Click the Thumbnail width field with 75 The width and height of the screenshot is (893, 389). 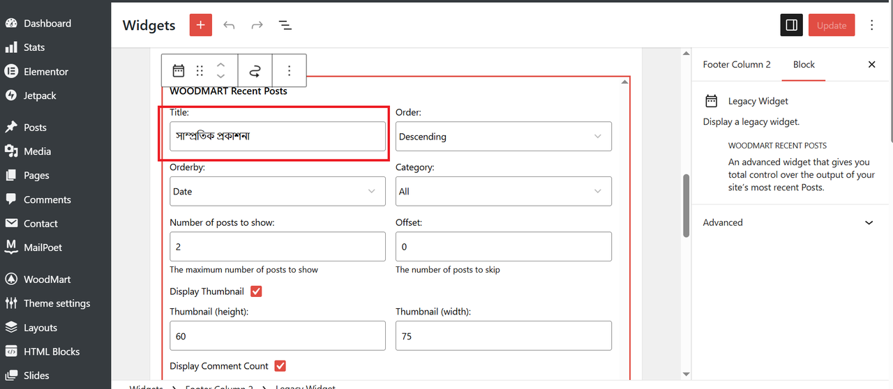pyautogui.click(x=504, y=336)
